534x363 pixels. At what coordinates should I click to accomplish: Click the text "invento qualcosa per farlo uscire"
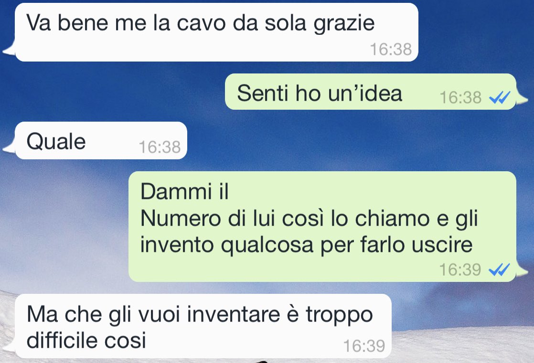click(x=307, y=245)
